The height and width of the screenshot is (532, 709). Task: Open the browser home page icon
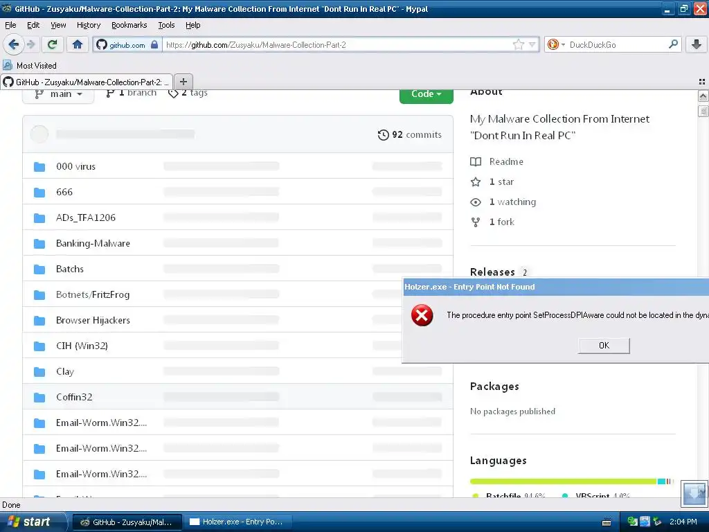[x=78, y=44]
